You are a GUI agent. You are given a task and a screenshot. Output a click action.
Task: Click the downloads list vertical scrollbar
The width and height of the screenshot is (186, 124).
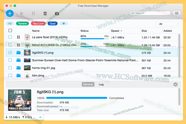pyautogui.click(x=179, y=56)
